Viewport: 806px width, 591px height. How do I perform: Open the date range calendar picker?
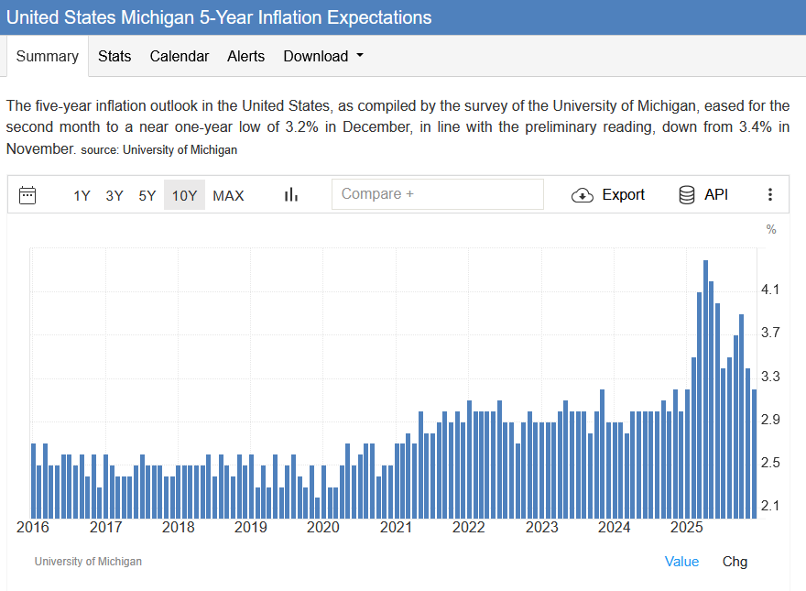27,194
